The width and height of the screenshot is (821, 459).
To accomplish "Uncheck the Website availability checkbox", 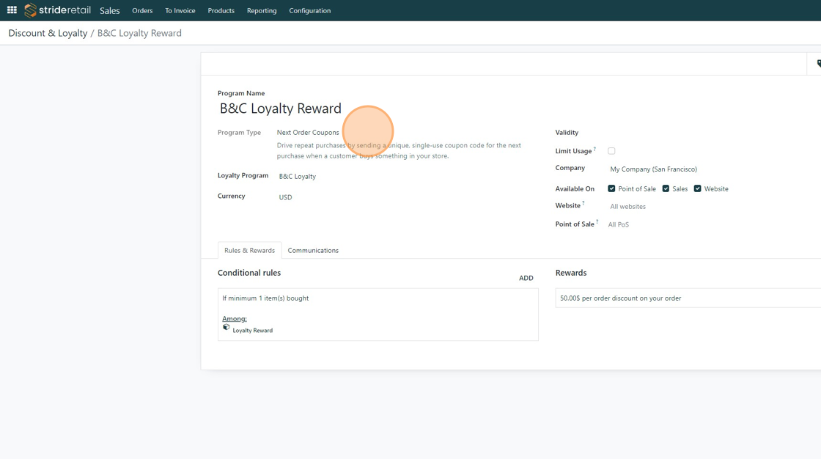I will [697, 188].
